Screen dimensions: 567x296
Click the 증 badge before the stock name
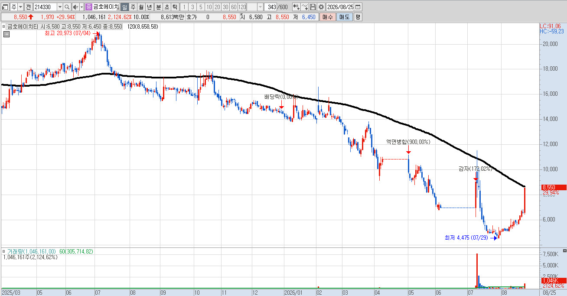coord(89,7)
